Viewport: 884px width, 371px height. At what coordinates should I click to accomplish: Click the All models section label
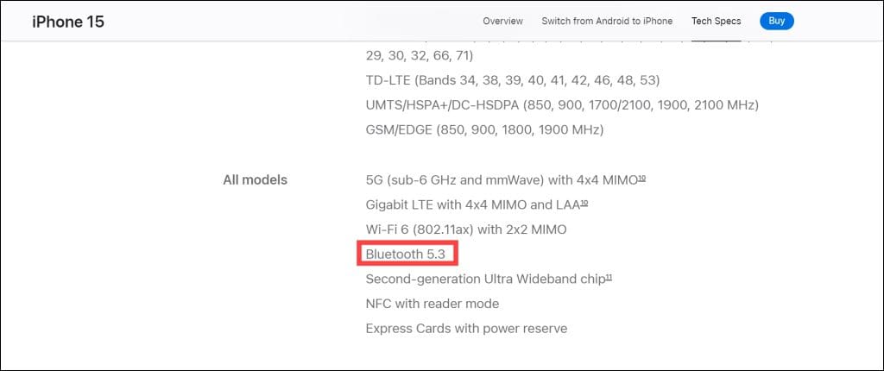click(x=255, y=180)
